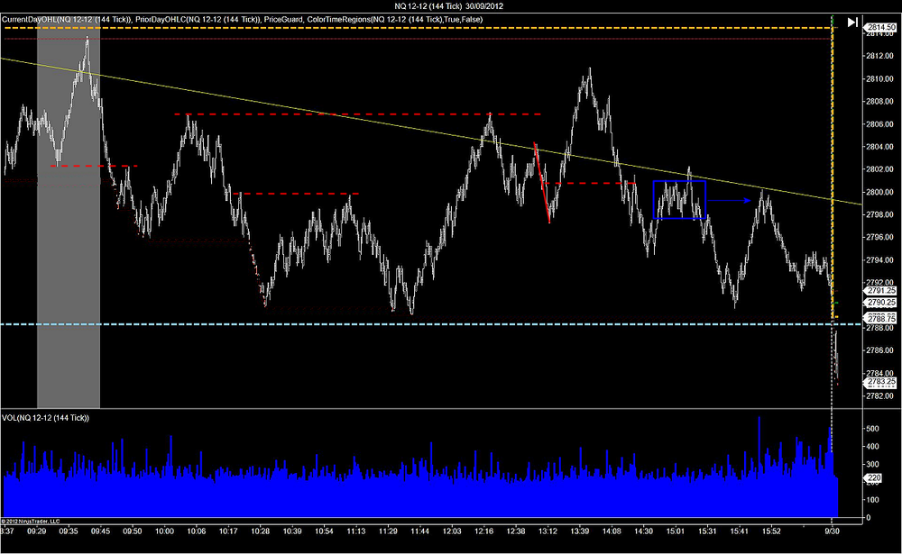
Task: Click the 15:31 time axis label
Action: tap(707, 531)
